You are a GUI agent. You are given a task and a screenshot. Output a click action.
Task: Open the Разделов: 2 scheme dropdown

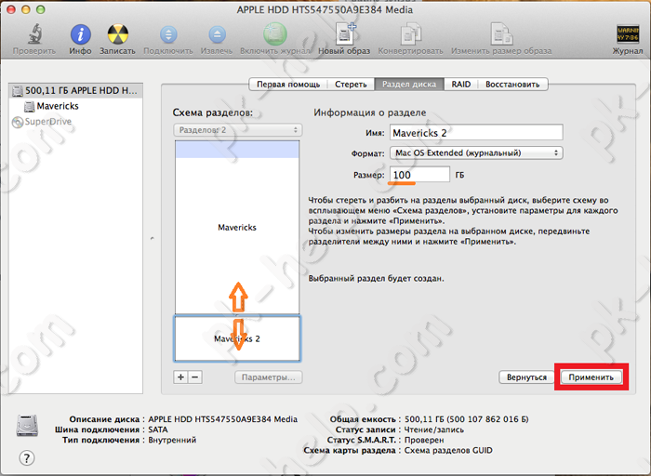coord(238,130)
